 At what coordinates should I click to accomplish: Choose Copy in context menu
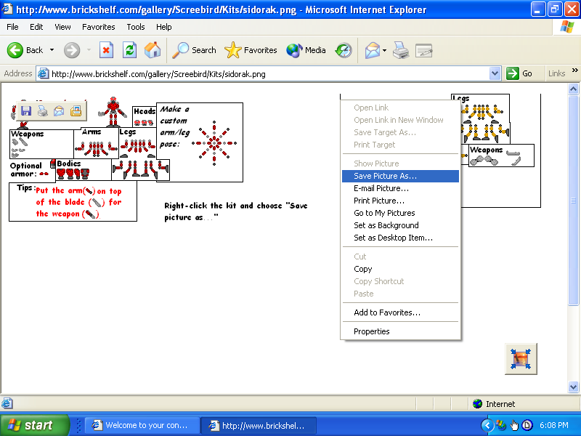click(400, 269)
